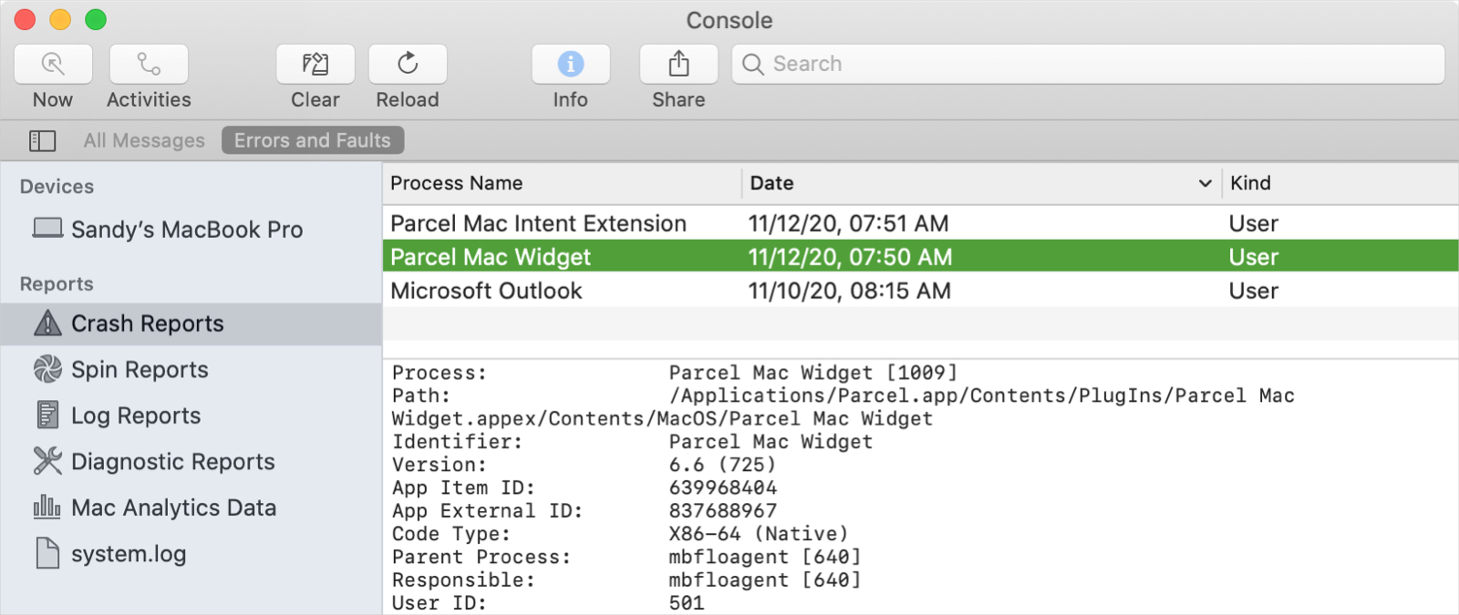Select the Errors and Faults filter
This screenshot has height=615, width=1459.
(313, 140)
